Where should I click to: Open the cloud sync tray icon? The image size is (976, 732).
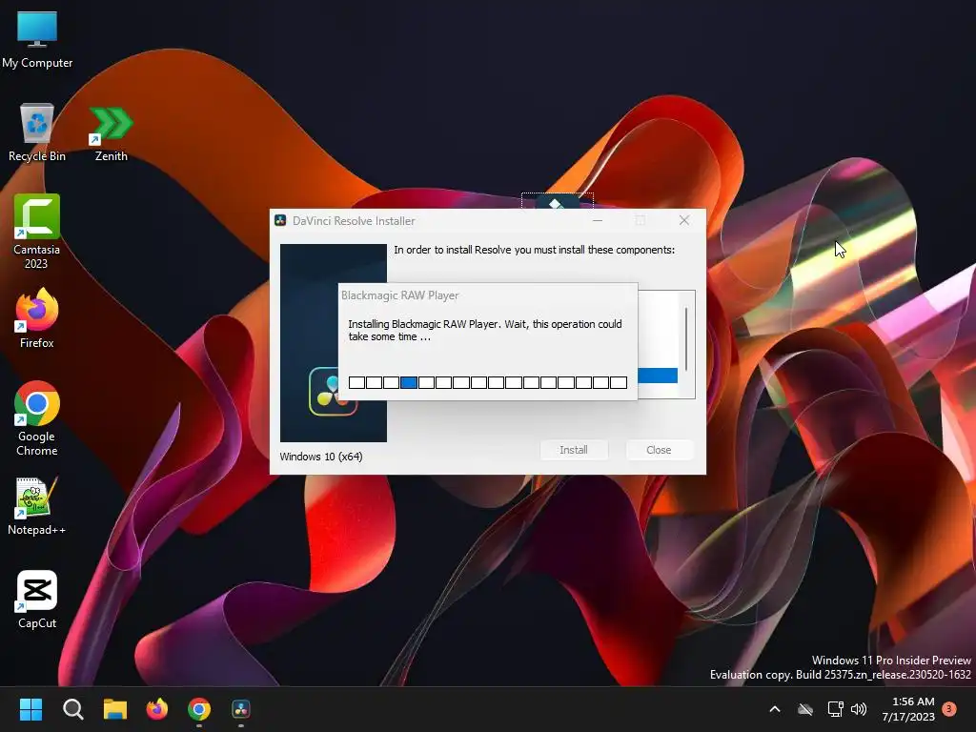coord(805,709)
